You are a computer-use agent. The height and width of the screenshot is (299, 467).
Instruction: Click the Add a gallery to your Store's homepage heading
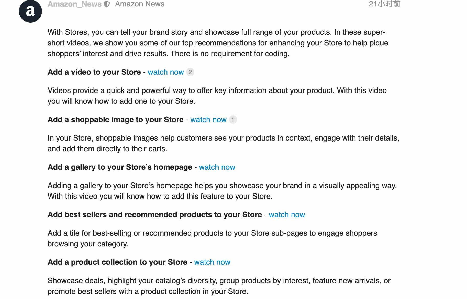point(120,167)
